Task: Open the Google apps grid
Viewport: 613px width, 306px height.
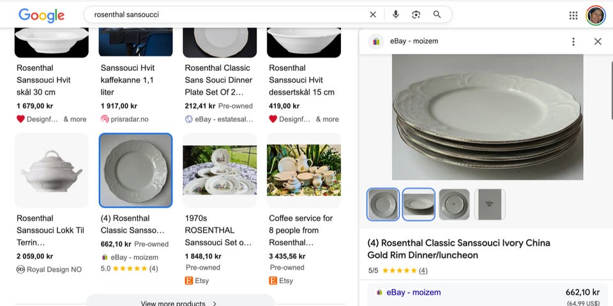Action: (x=573, y=15)
